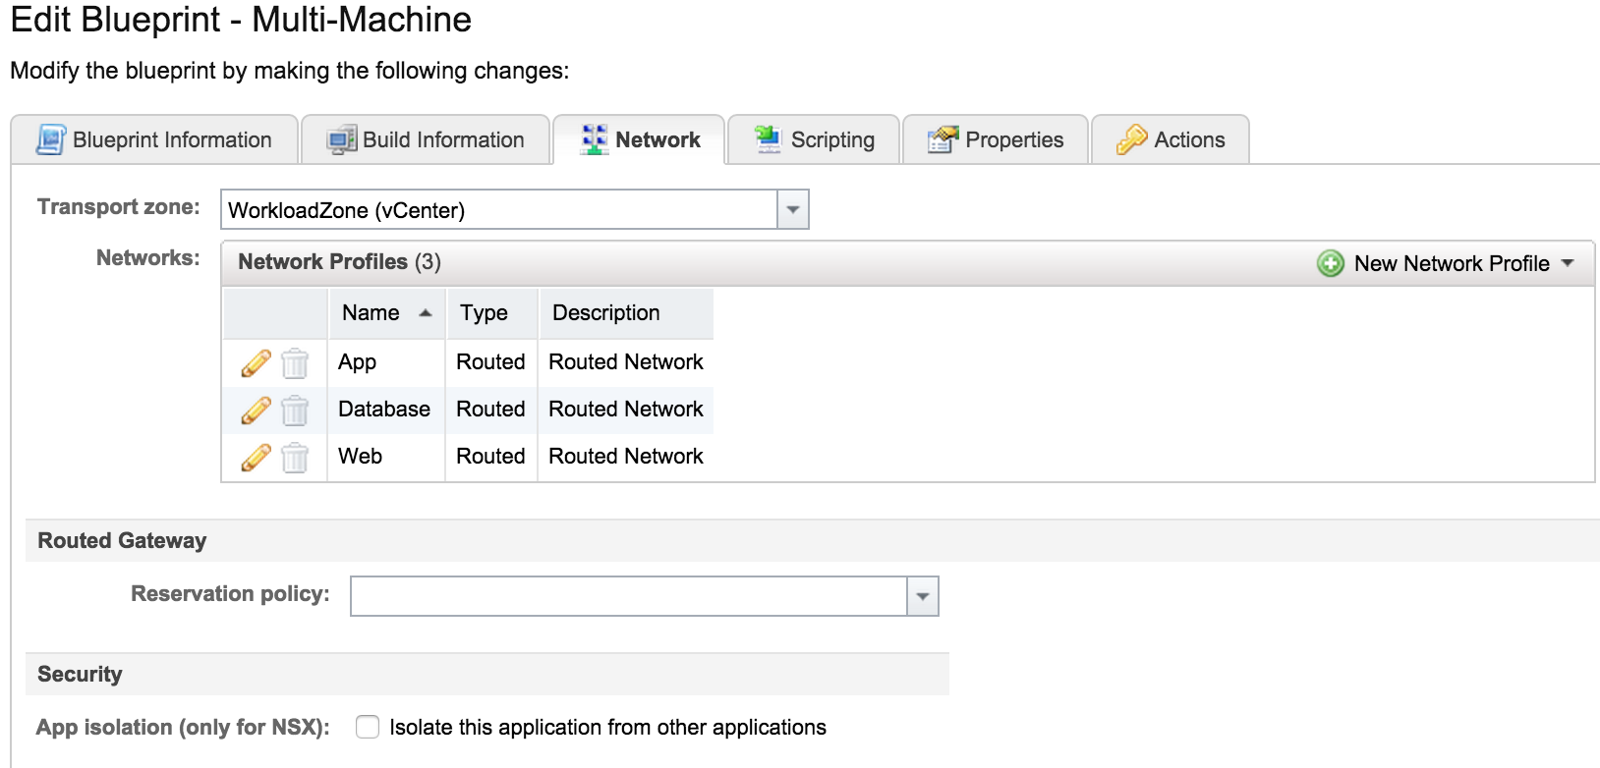Sort by the Name column header
The height and width of the screenshot is (768, 1600).
(371, 313)
